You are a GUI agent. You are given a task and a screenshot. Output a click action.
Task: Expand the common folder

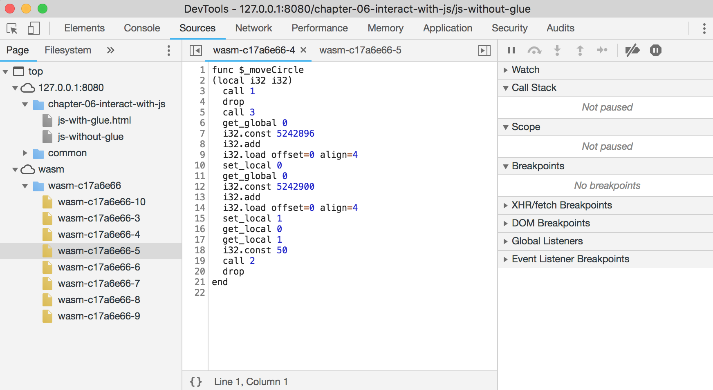(x=25, y=153)
